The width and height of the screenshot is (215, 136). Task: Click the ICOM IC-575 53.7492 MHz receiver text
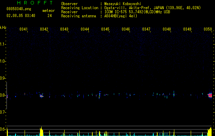pyautogui.click(x=137, y=12)
